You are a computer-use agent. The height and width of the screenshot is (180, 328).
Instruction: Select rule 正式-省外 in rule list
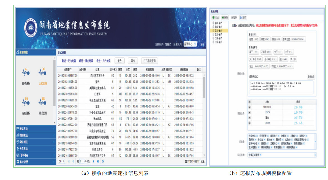point(218,31)
